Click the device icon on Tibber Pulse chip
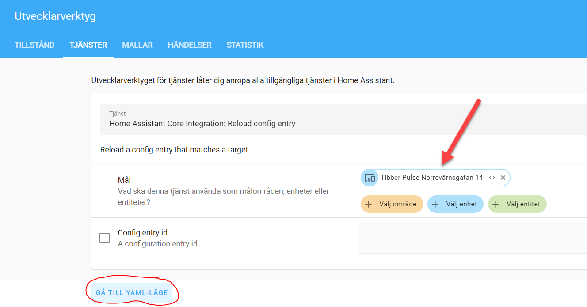587x307 pixels. [370, 178]
